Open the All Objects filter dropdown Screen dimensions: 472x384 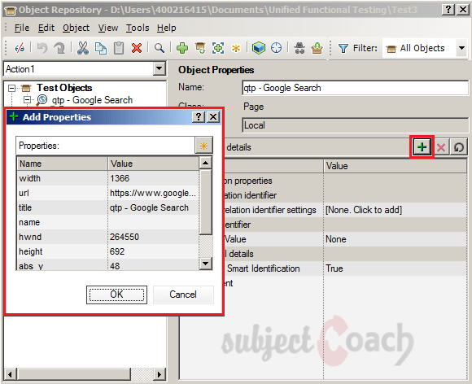tap(461, 48)
